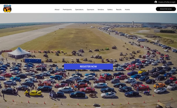View the Results page

click(119, 10)
